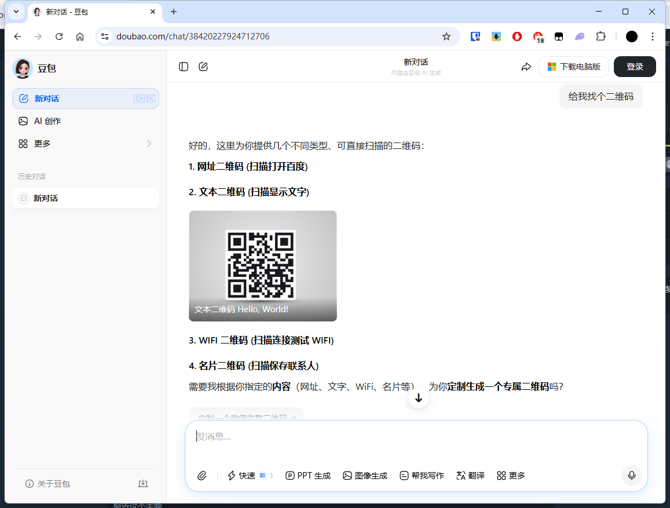
Task: Click the scroll-to-bottom arrow button
Action: [x=419, y=398]
